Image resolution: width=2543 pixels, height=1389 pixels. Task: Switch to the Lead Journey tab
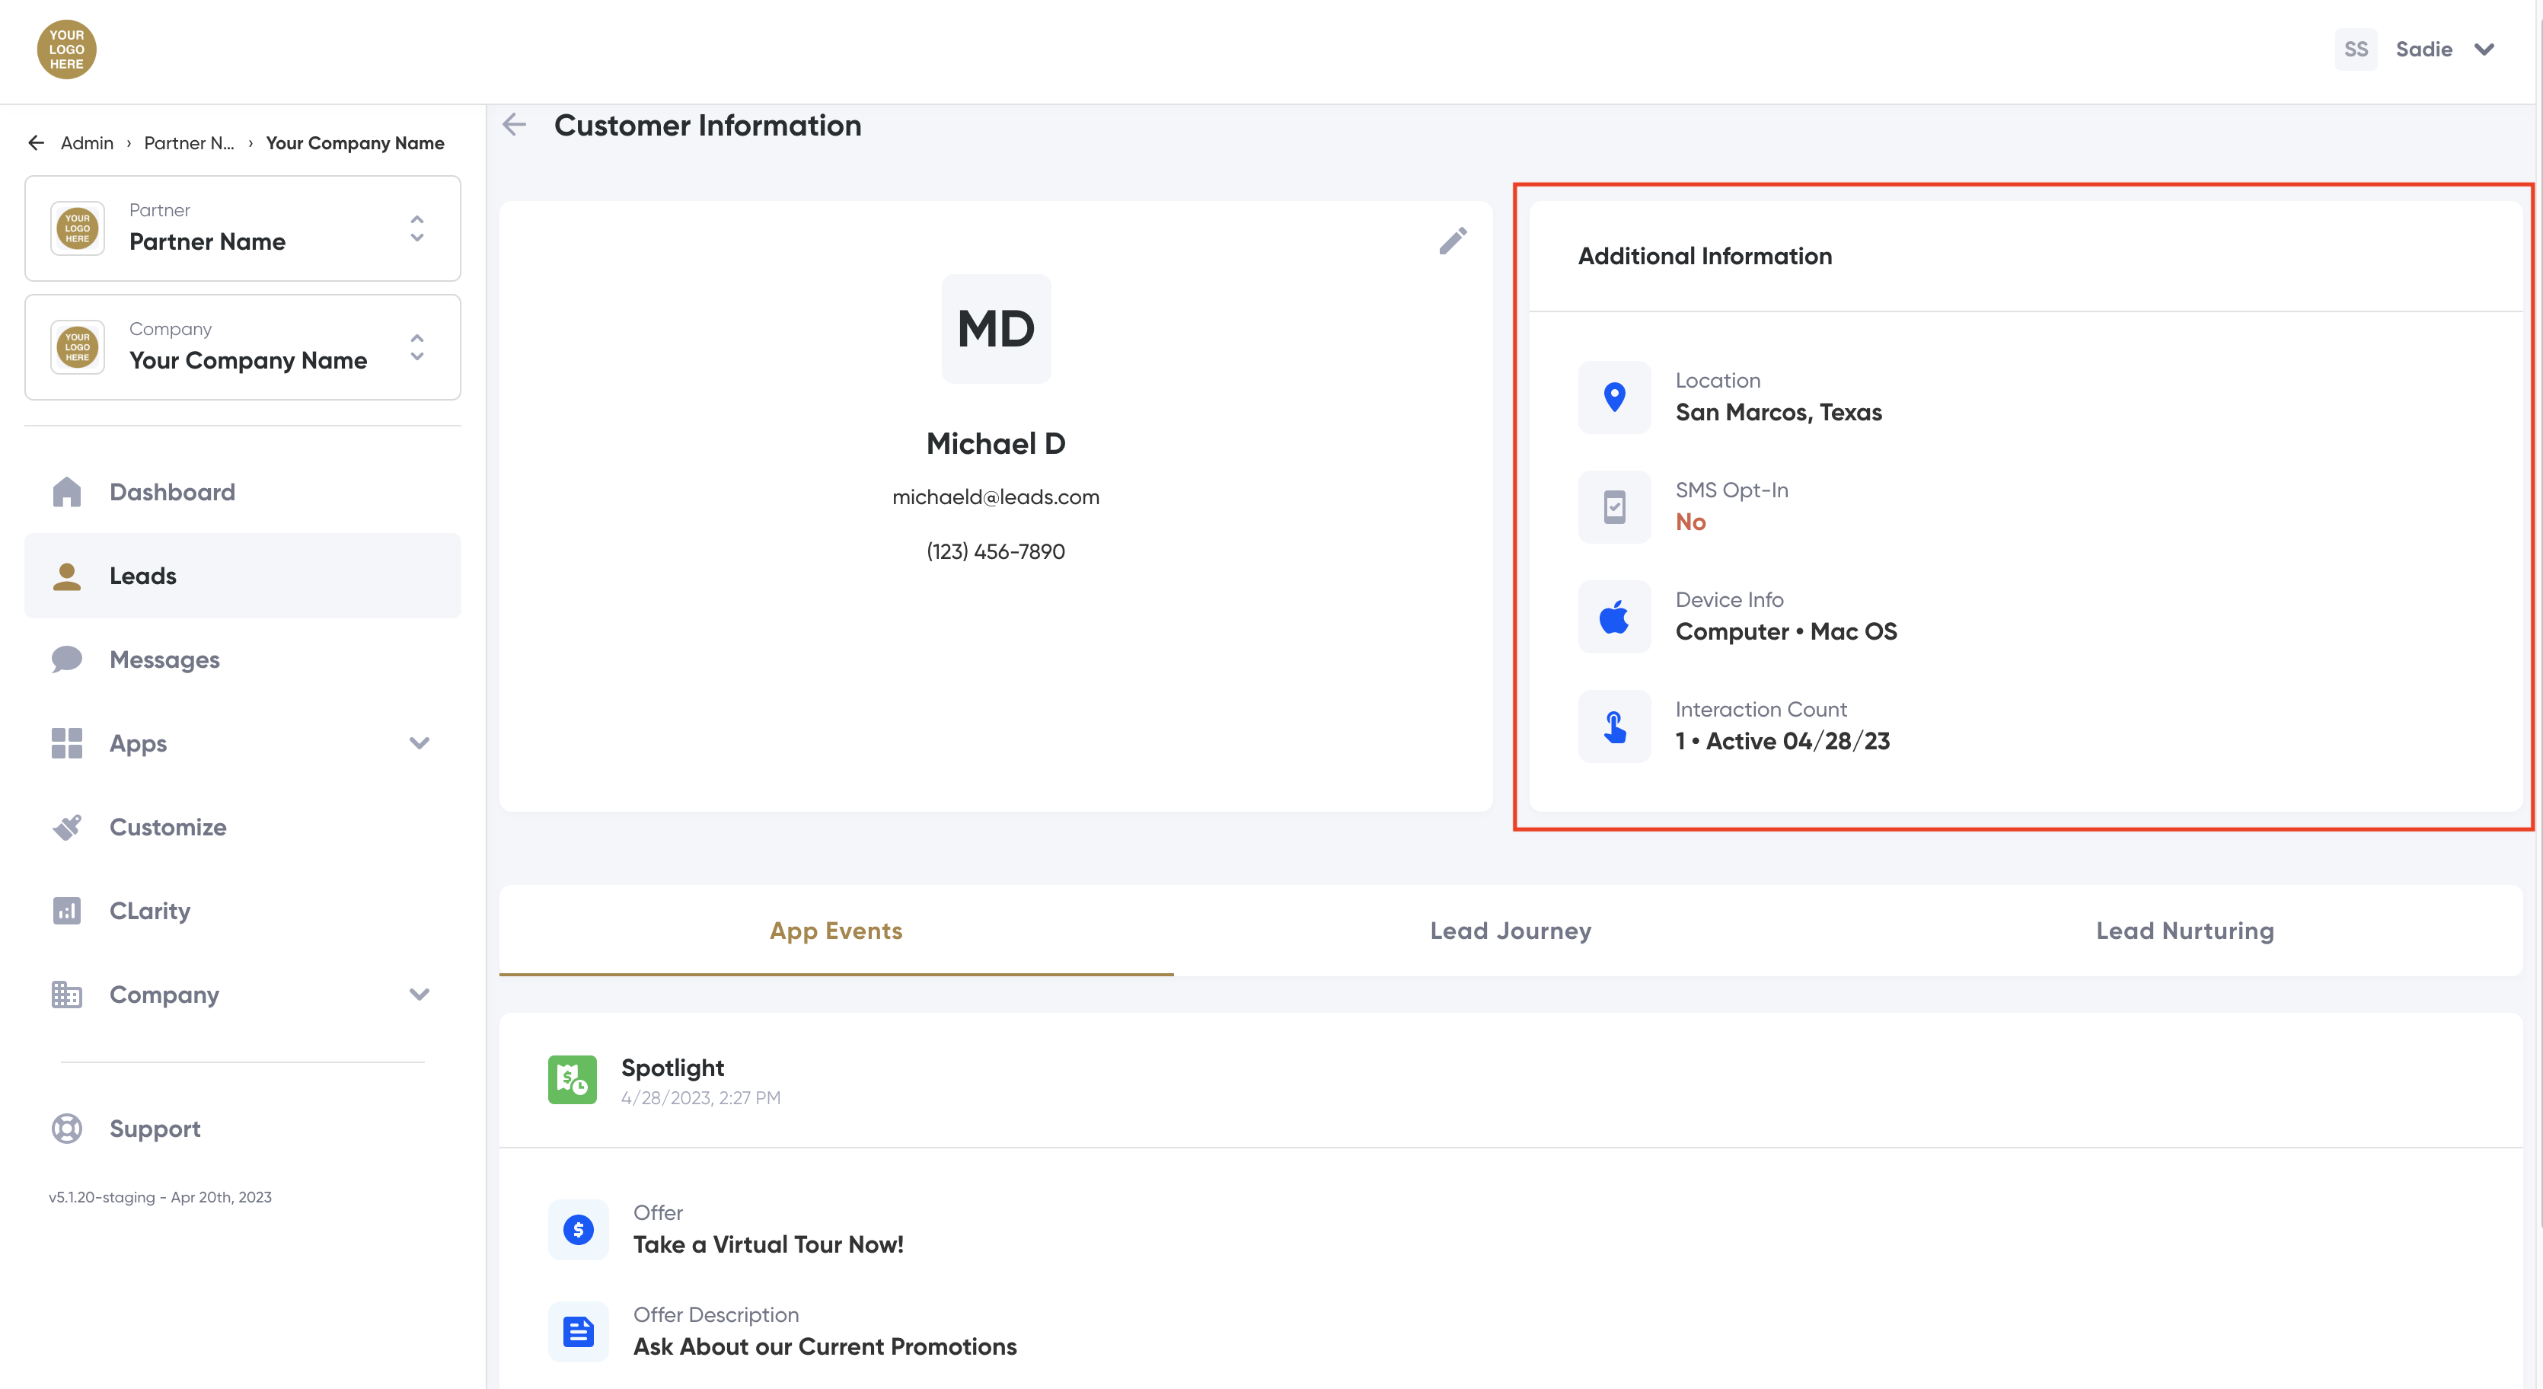[1511, 931]
